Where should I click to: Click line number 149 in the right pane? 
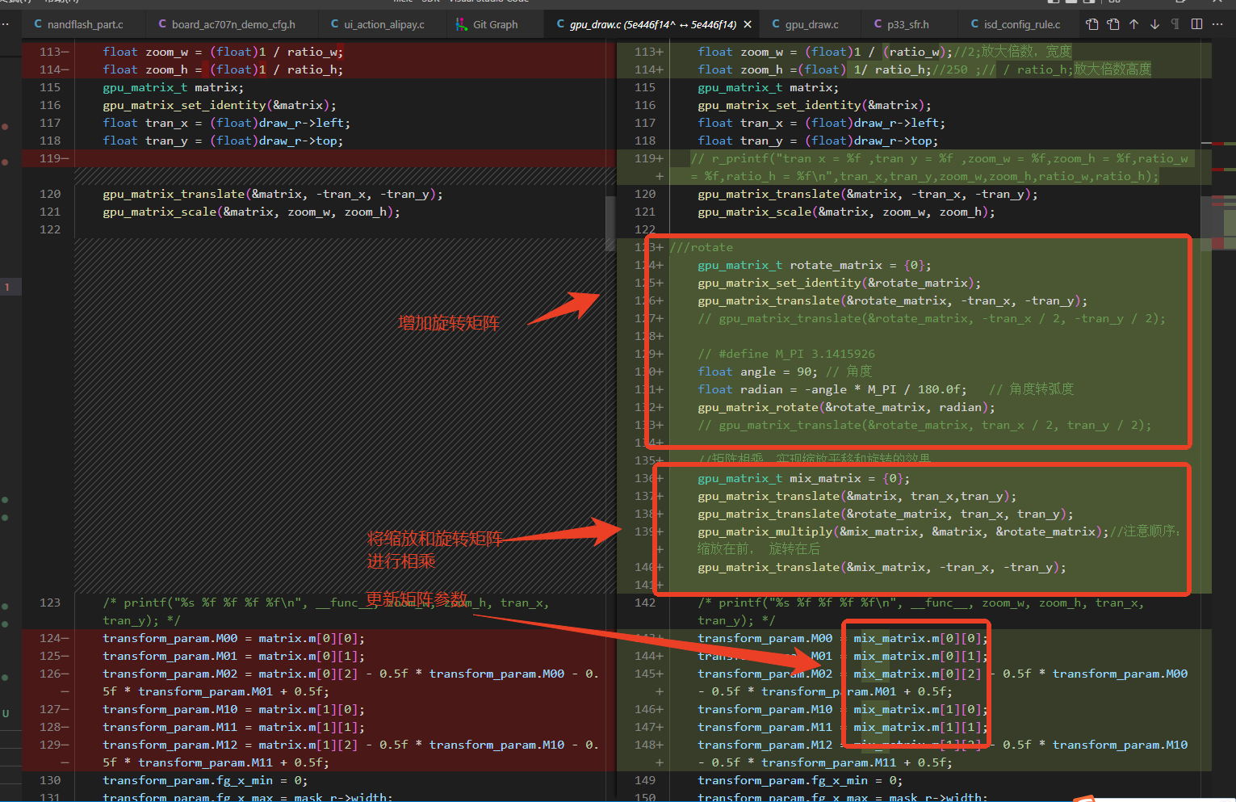[x=645, y=780]
